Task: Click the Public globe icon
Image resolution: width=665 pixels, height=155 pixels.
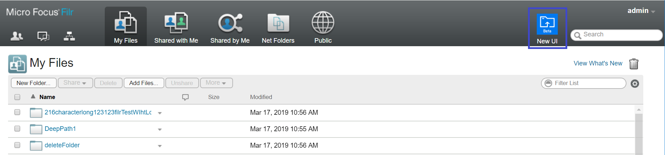Action: pos(323,23)
